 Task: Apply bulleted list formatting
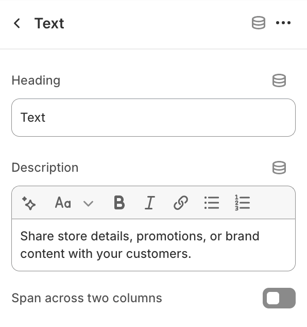212,203
